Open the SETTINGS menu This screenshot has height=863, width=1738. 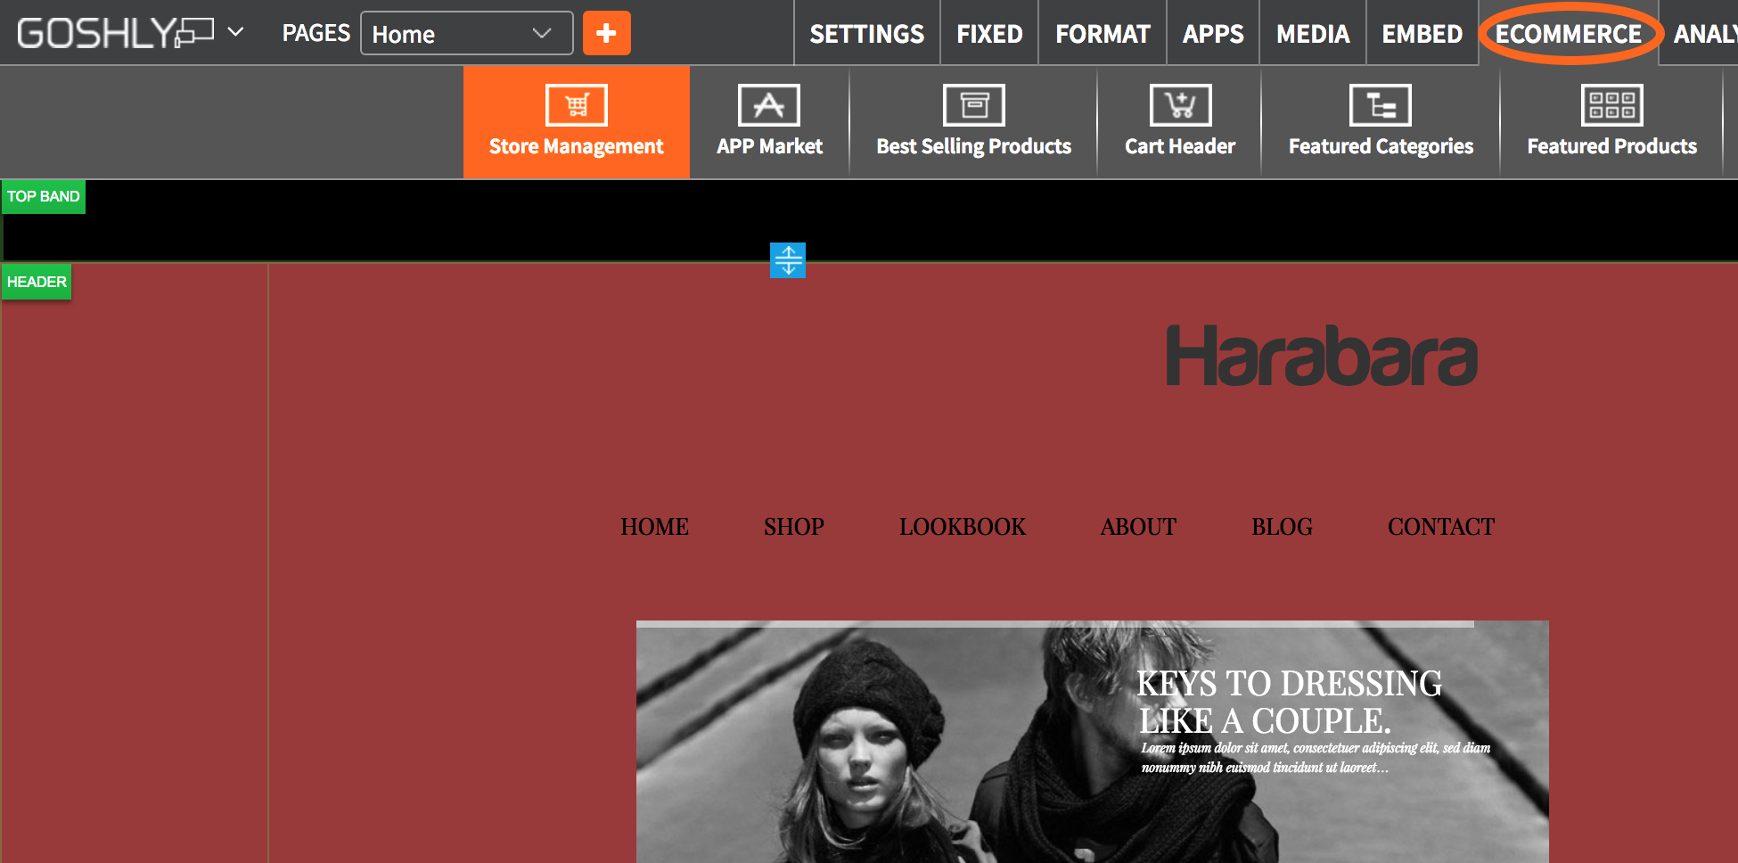coord(866,34)
